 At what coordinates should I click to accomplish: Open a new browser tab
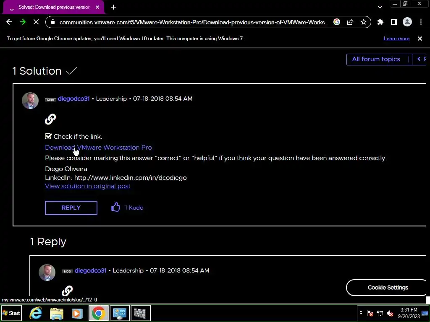click(x=113, y=8)
